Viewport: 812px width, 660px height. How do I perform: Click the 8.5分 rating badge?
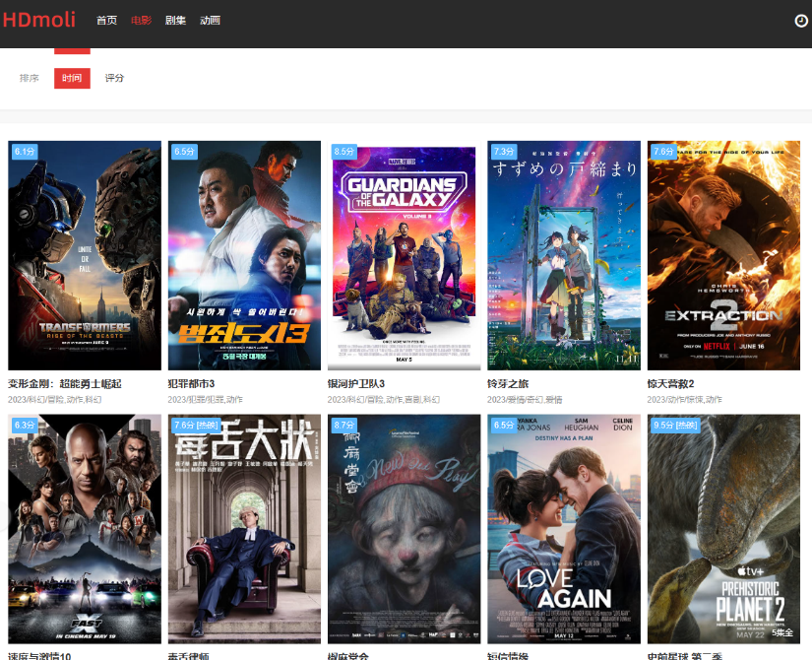(x=344, y=152)
